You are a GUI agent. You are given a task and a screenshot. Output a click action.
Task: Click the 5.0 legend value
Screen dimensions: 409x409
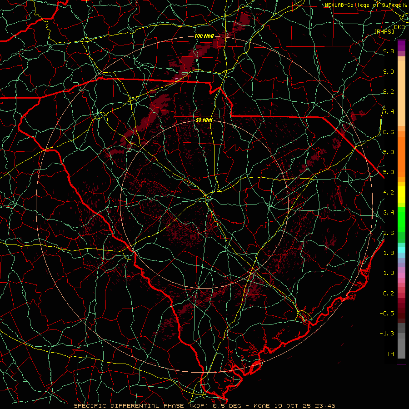coord(389,172)
